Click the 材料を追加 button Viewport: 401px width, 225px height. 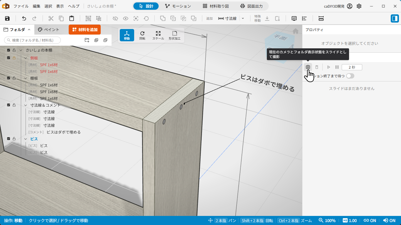click(85, 30)
